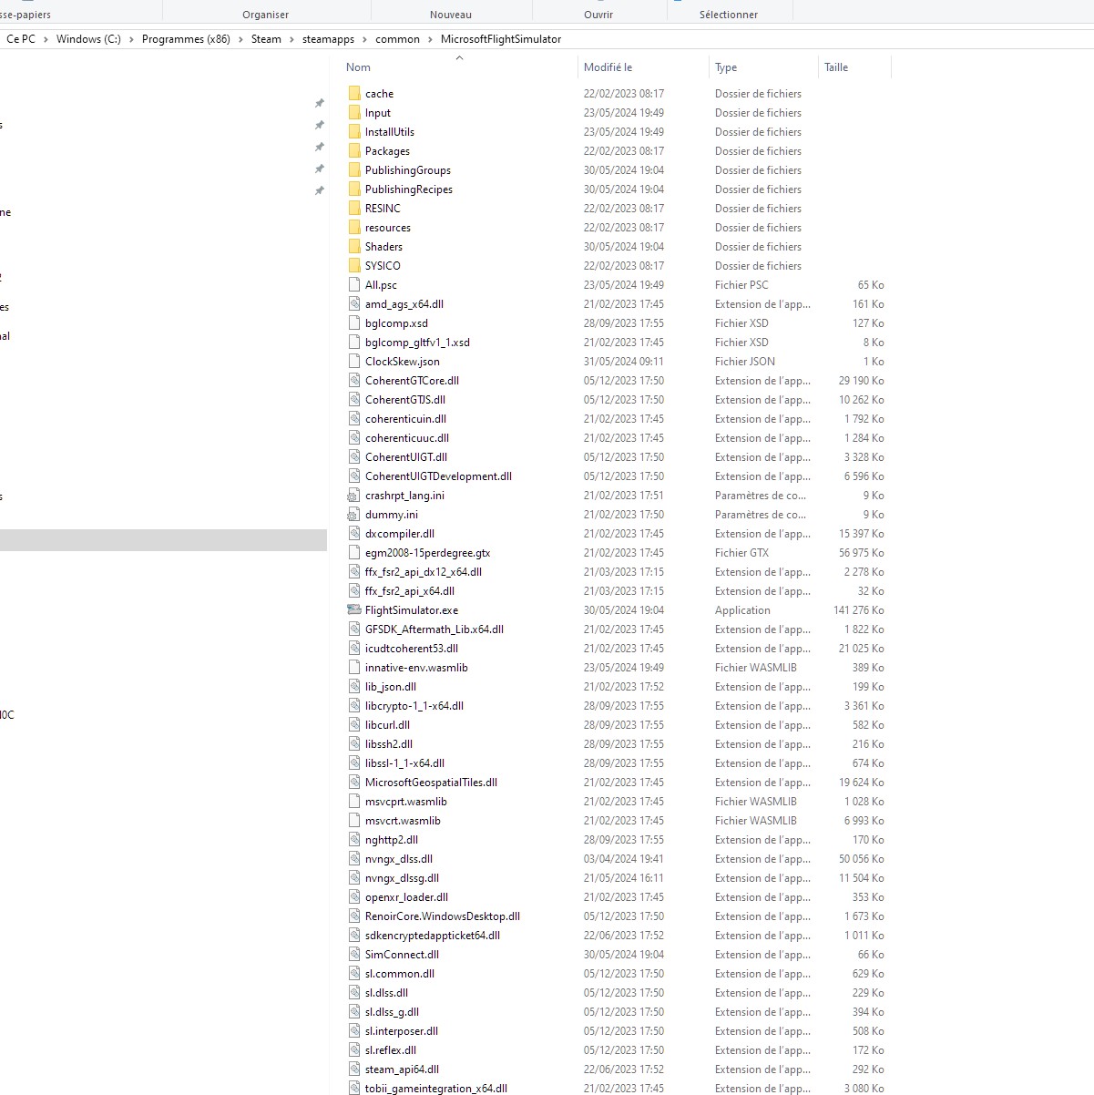Expand breadcrumb arrow after Programmes (x86)
This screenshot has width=1094, height=1095.
[x=240, y=39]
